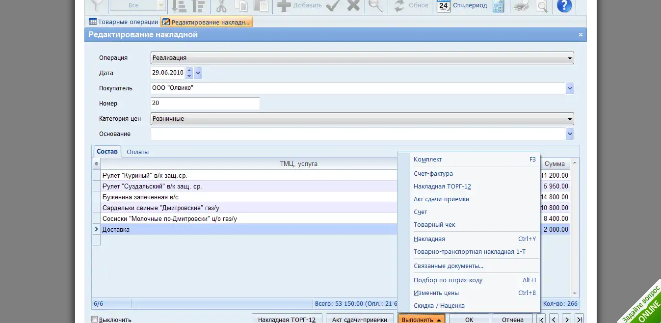Select Счет-фактура from the menu
This screenshot has width=661, height=323.
[433, 174]
